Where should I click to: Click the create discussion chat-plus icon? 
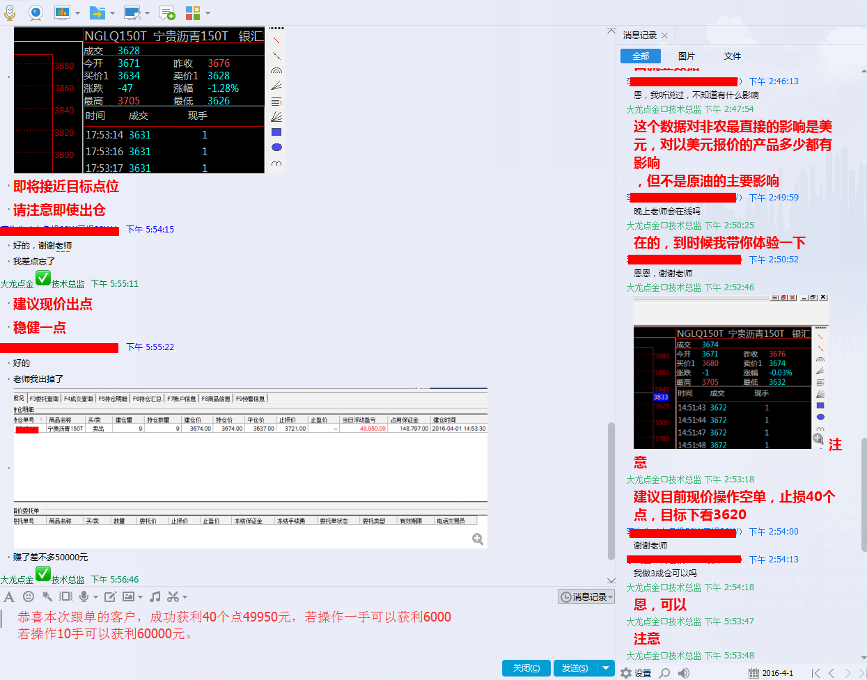tap(166, 13)
